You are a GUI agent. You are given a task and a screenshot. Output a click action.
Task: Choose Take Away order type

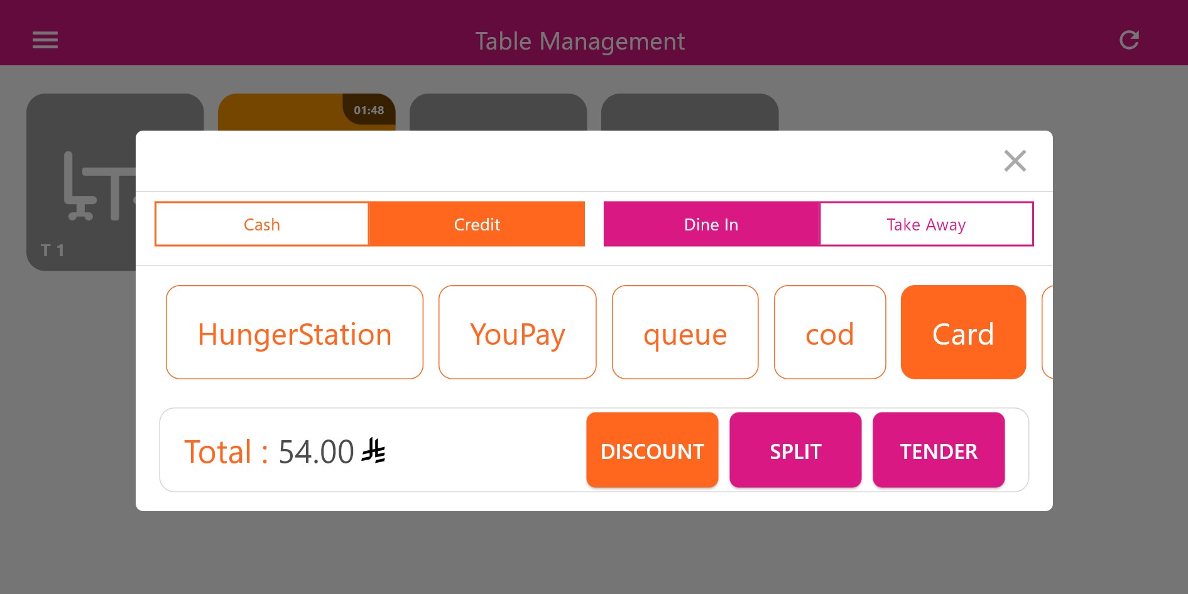click(x=926, y=224)
